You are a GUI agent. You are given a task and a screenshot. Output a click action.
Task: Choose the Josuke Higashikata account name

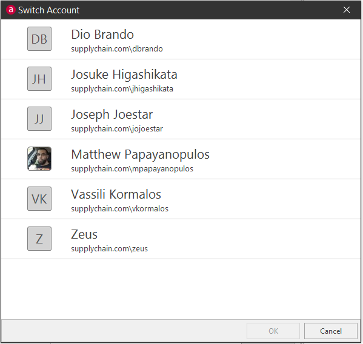point(124,74)
